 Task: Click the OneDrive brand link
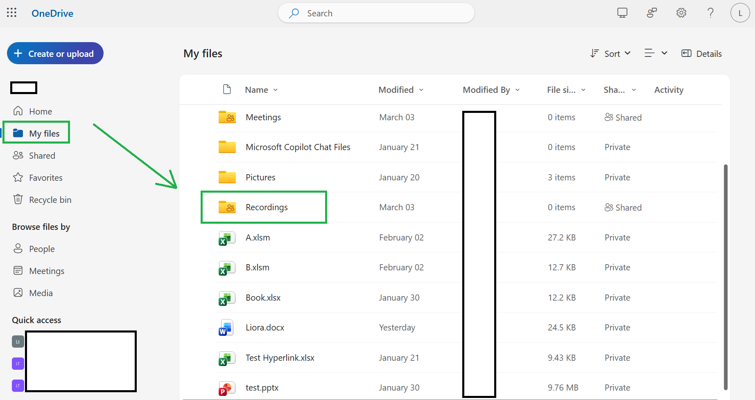52,13
